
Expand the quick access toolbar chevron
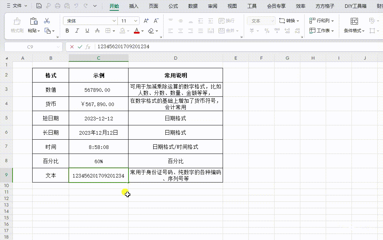[95, 6]
